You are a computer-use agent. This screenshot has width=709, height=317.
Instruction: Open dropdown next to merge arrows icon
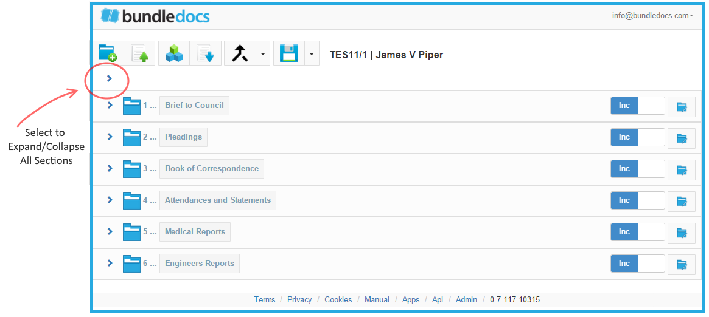(263, 53)
